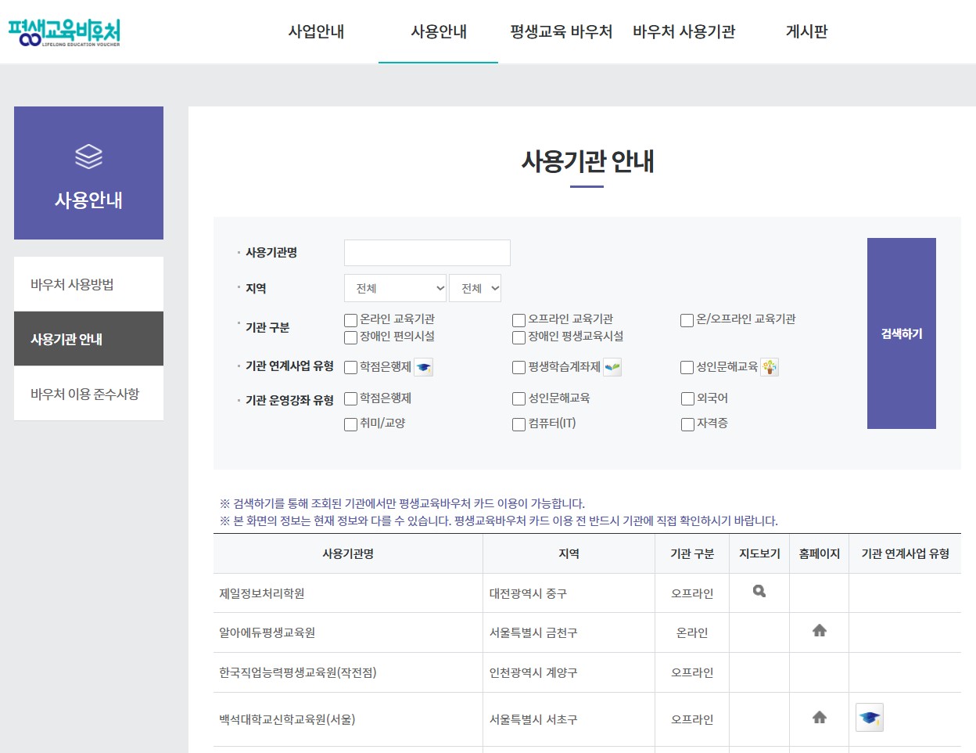This screenshot has height=753, width=976.
Task: Enable the 온라인 교육기관 checkbox
Action: (350, 319)
